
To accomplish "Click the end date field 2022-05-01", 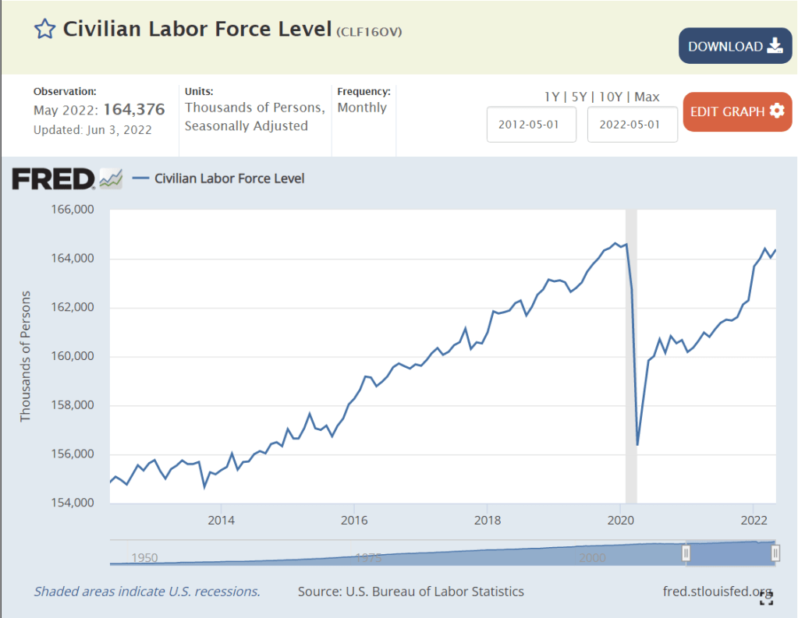I will pos(632,125).
